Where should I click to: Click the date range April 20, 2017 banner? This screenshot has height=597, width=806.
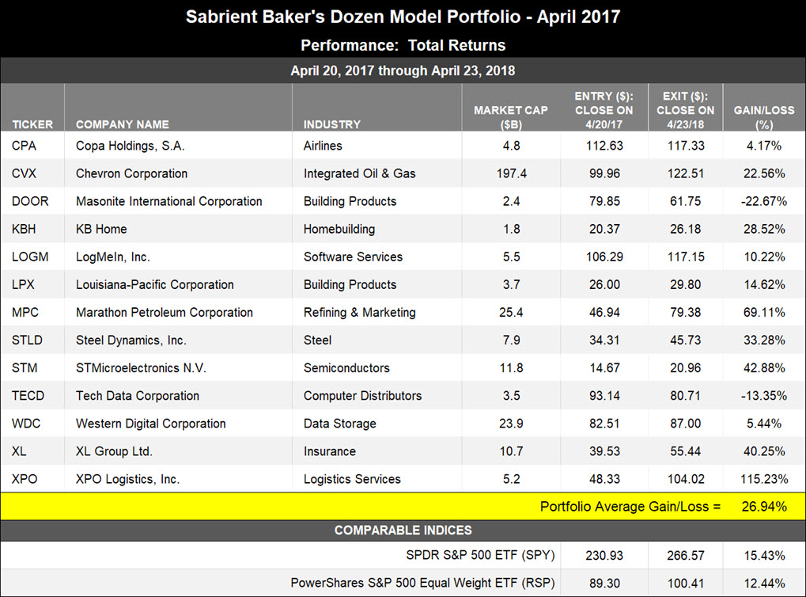tap(403, 70)
